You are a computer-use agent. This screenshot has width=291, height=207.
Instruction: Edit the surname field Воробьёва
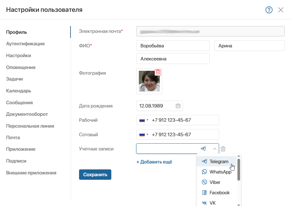tap(173, 46)
